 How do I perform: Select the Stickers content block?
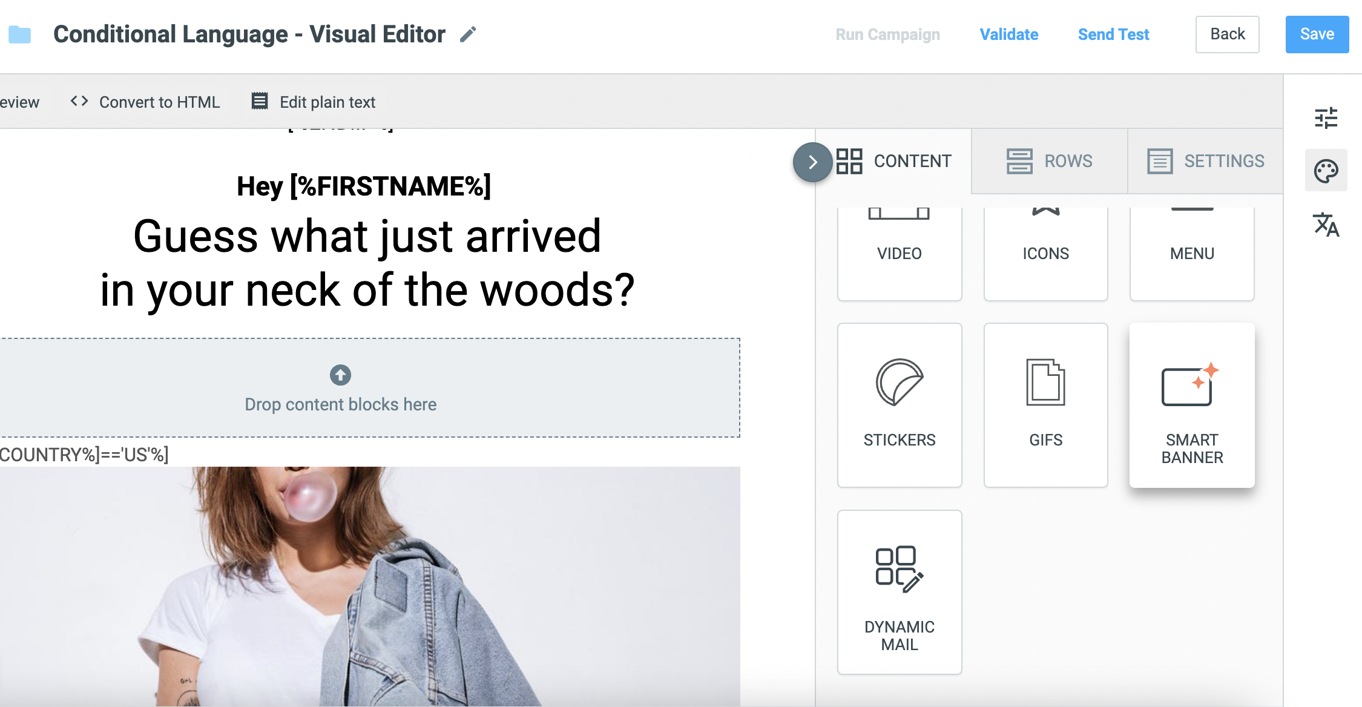pos(900,405)
